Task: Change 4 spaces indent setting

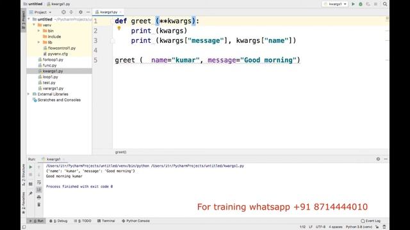Action: pyautogui.click(x=336, y=227)
